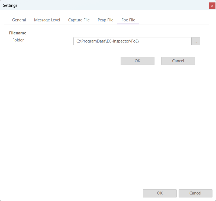Screen dimensions: 216x201
Task: Open the Message Level tab
Action: click(47, 20)
